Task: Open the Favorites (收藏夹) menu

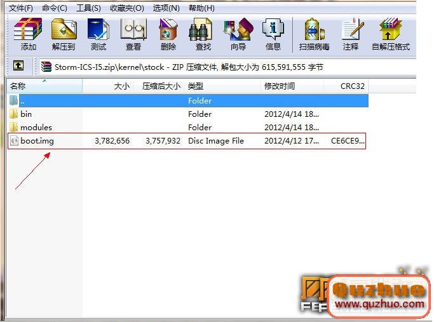Action: point(126,8)
